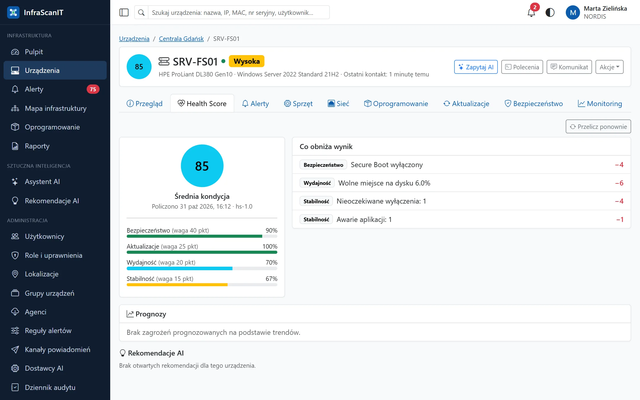Open Agenci in the sidebar

click(55, 312)
